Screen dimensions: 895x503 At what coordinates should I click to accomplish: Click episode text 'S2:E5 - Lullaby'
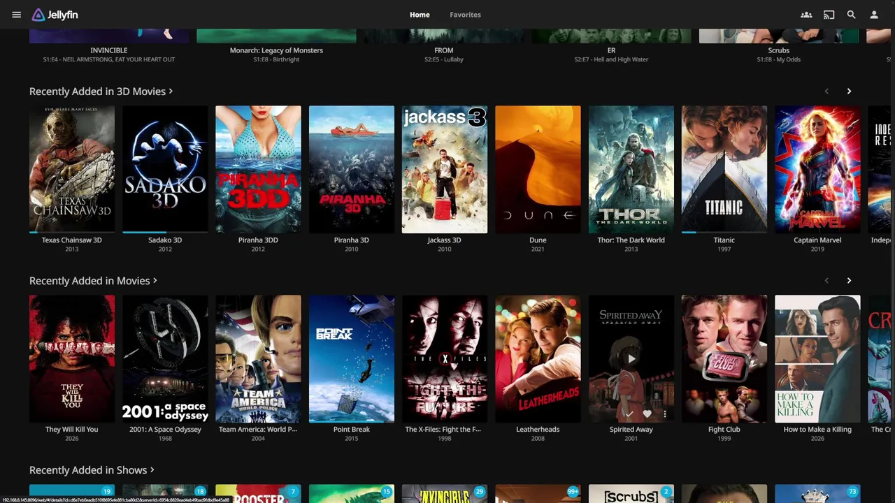444,59
